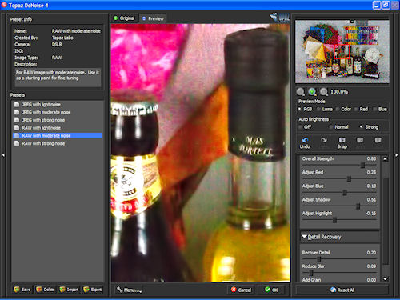Click the Undo arrow icon
The height and width of the screenshot is (300, 400).
(x=305, y=140)
